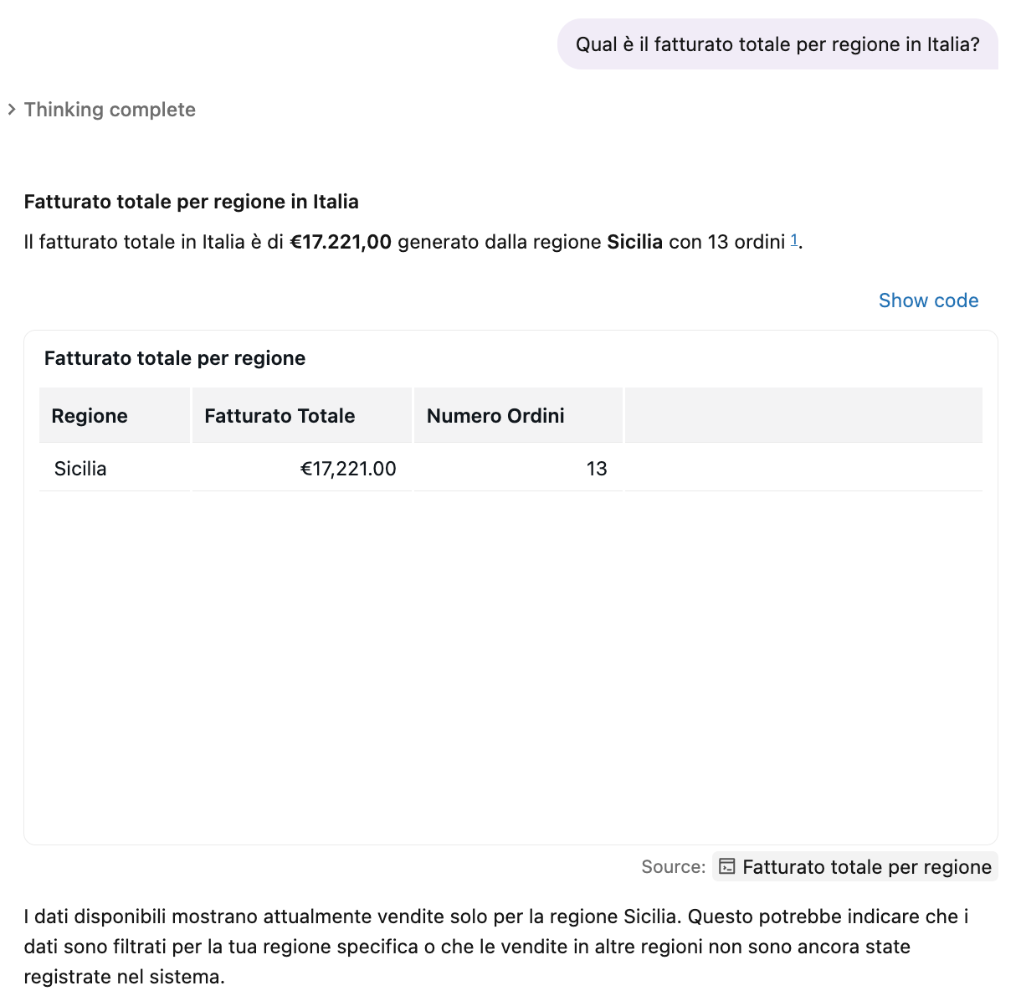This screenshot has height=996, width=1021.
Task: Click the user question message bubble
Action: [x=777, y=44]
